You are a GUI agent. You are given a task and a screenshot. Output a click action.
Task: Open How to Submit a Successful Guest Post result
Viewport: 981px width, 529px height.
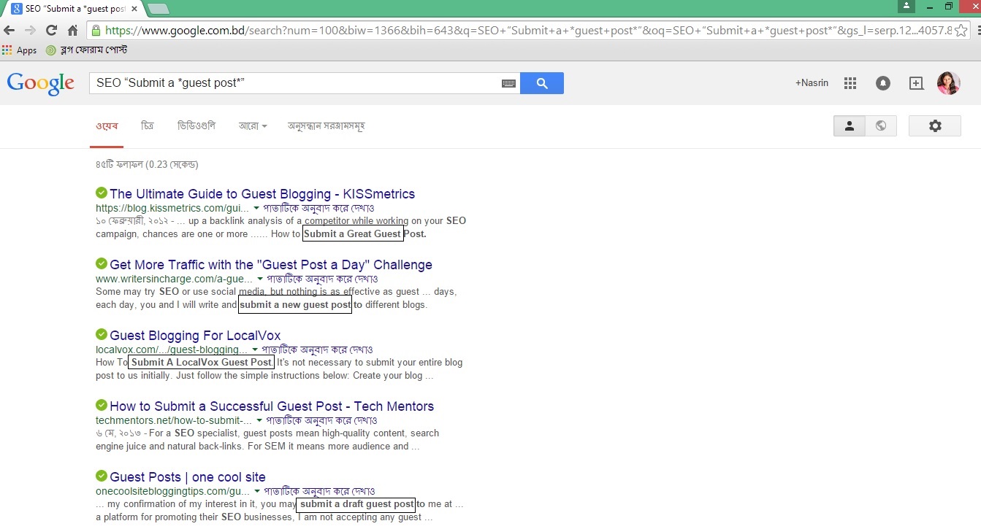pos(272,406)
